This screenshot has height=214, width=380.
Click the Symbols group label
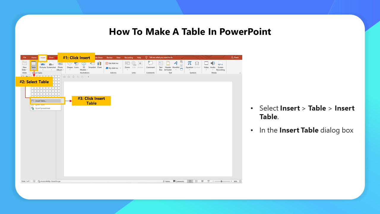pos(193,73)
